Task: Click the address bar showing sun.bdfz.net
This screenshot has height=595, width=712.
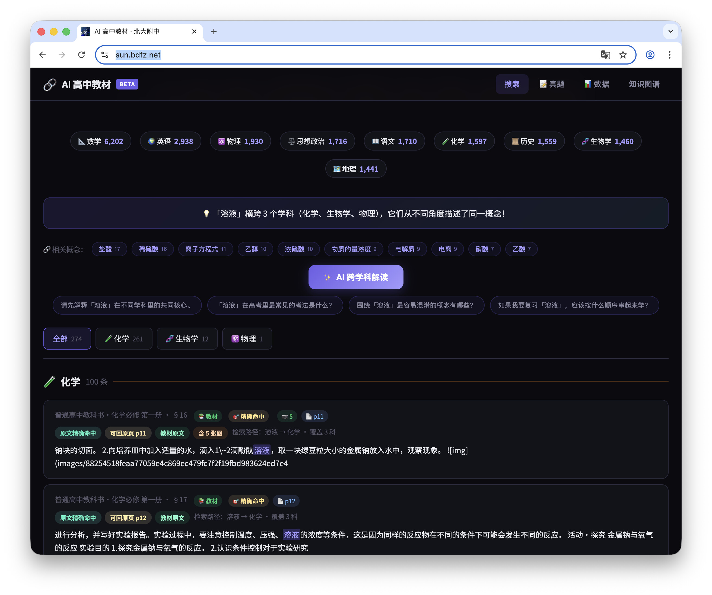Action: pyautogui.click(x=137, y=55)
